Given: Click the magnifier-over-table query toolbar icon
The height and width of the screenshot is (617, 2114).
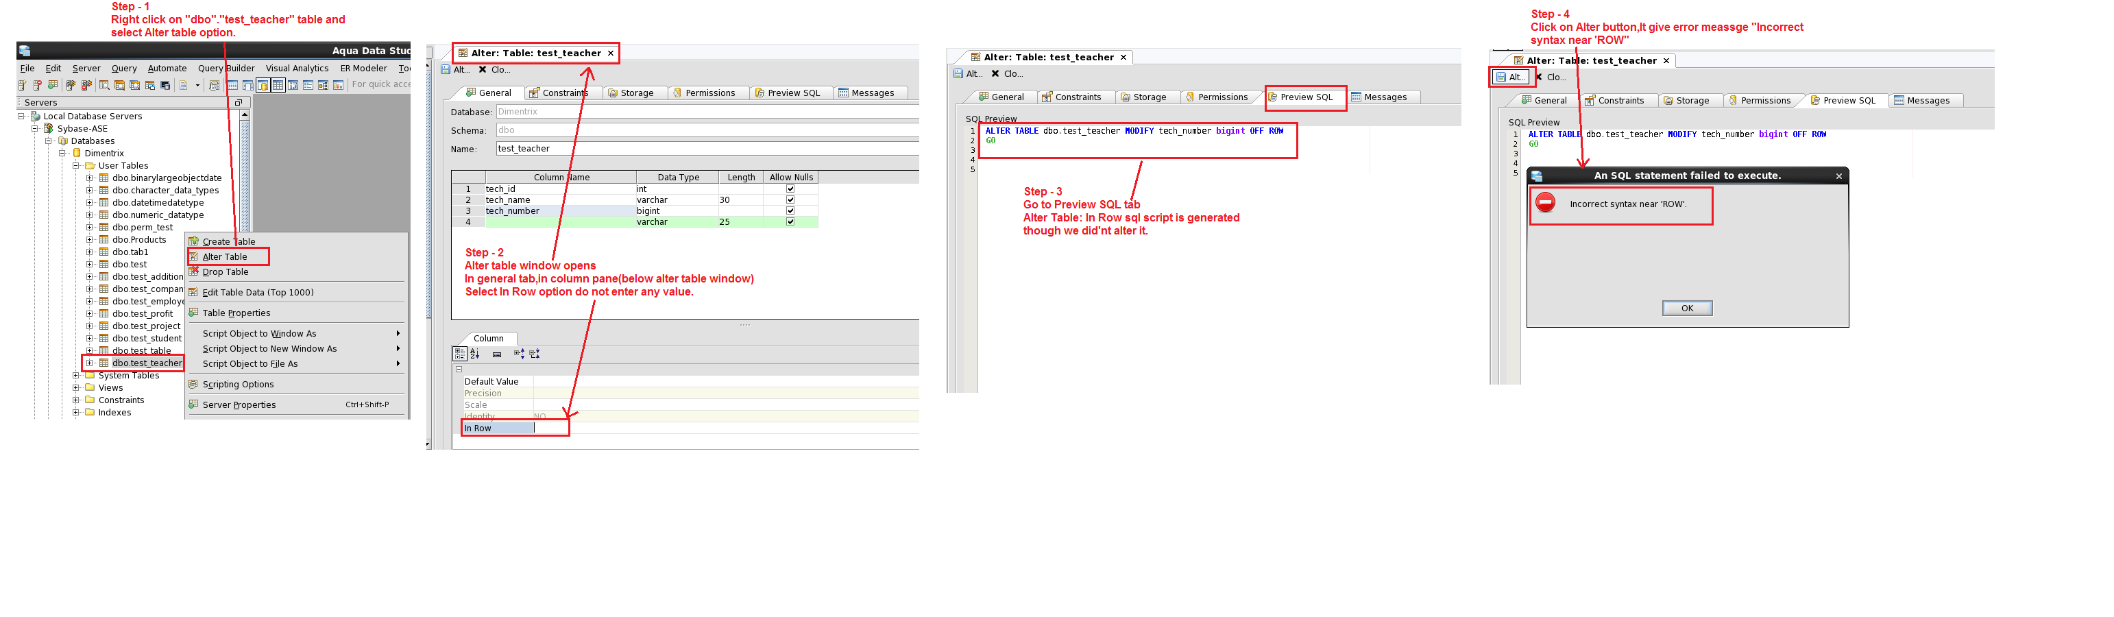Looking at the screenshot, I should point(104,85).
